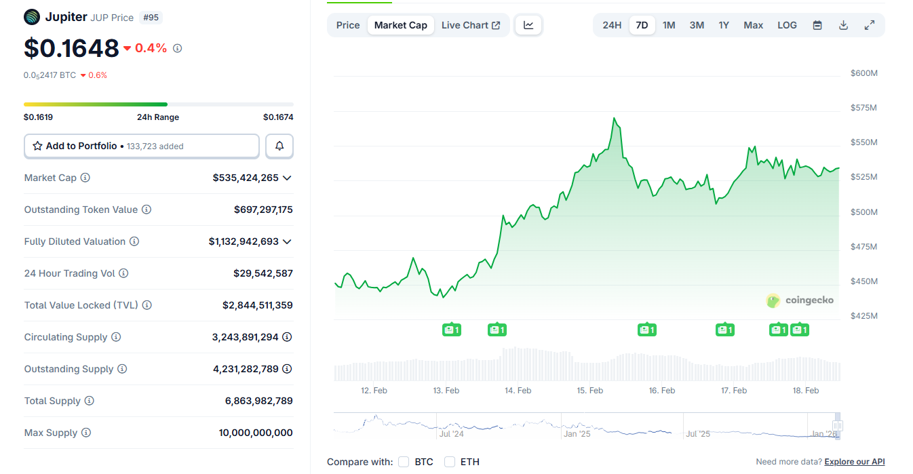Open chart settings via the line-chart icon
The width and height of the screenshot is (913, 474).
(x=528, y=24)
